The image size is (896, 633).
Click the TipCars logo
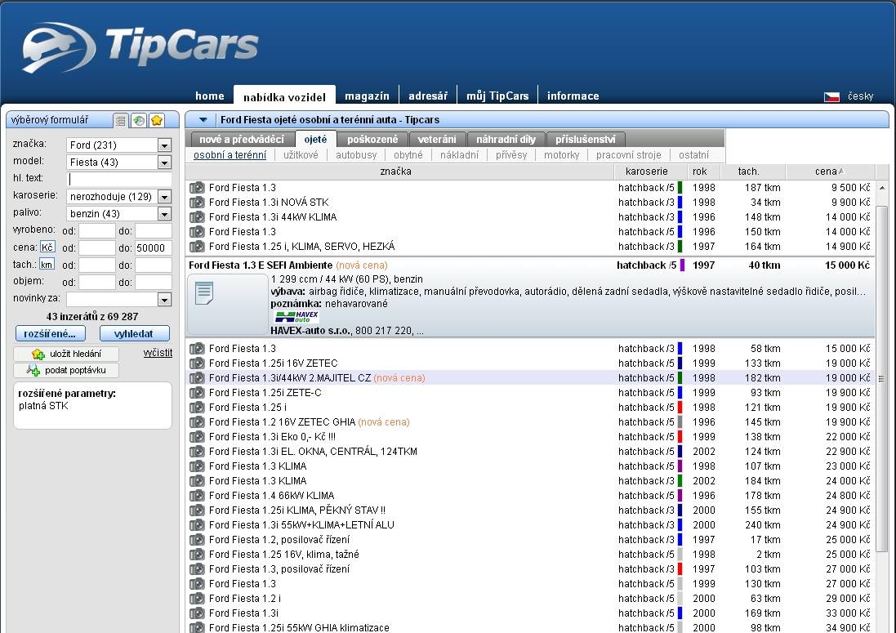pos(140,47)
